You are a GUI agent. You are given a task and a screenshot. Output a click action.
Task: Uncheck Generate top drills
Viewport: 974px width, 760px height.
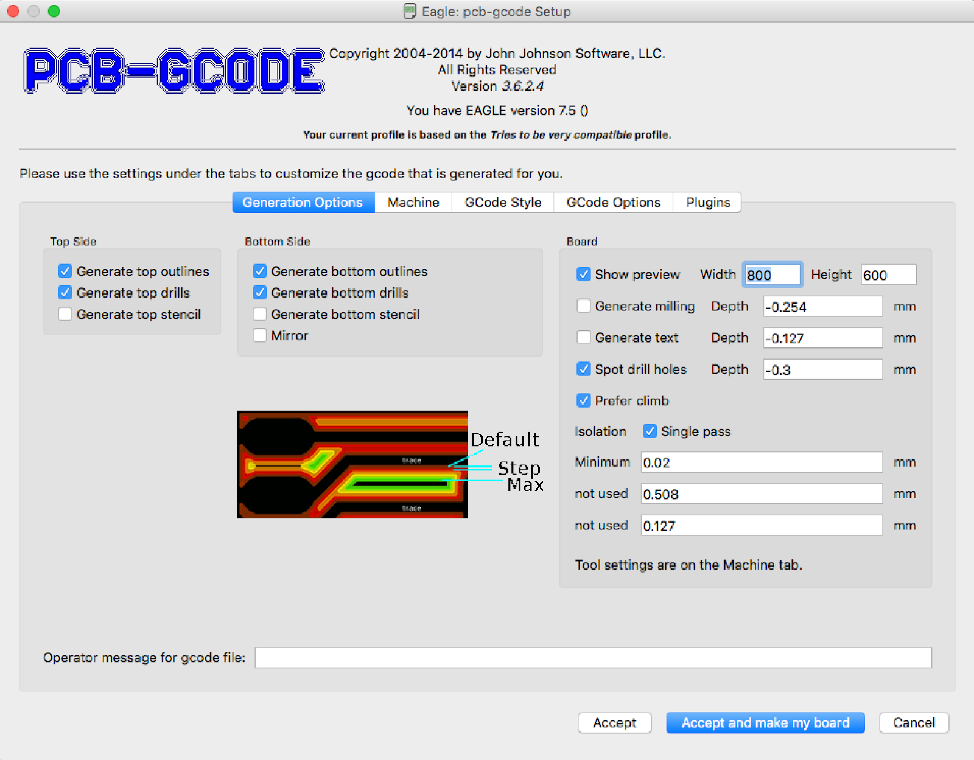[65, 293]
